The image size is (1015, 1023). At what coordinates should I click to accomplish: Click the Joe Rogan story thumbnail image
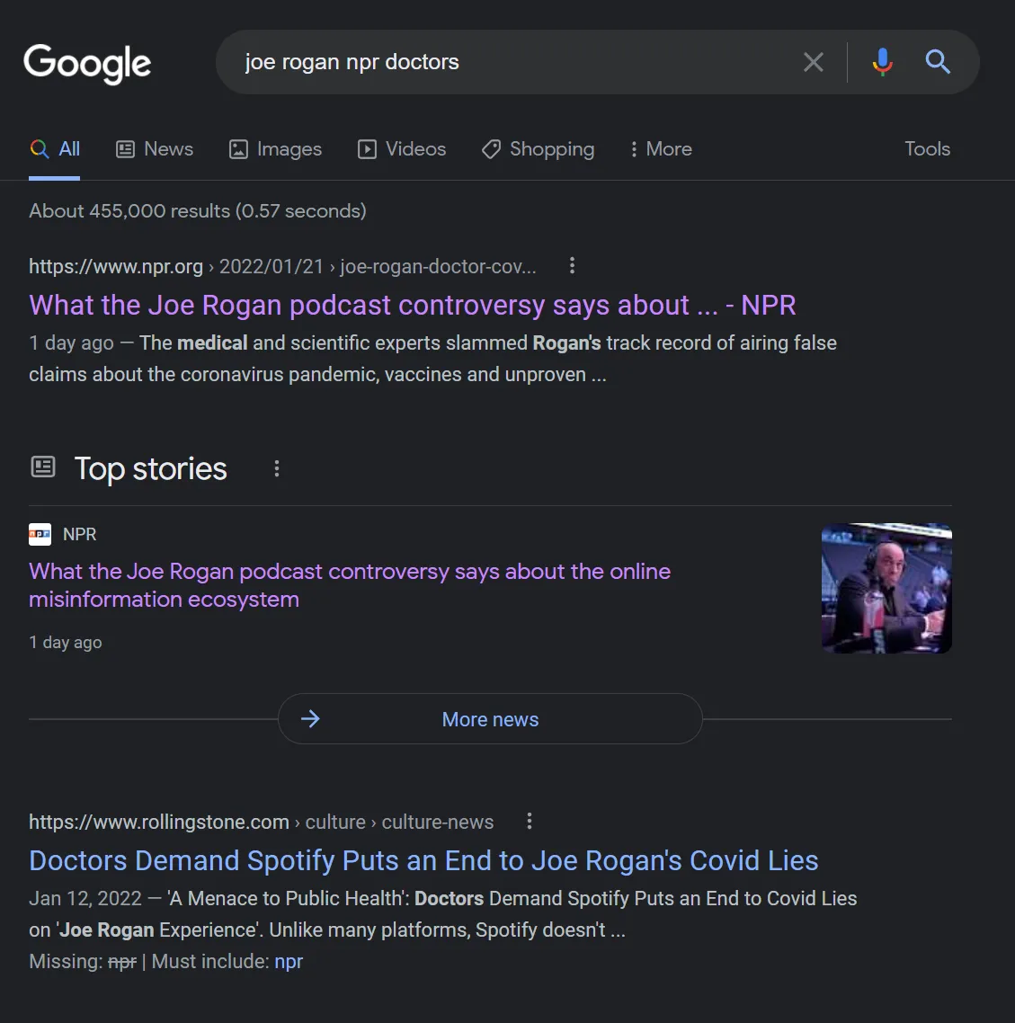pyautogui.click(x=886, y=589)
